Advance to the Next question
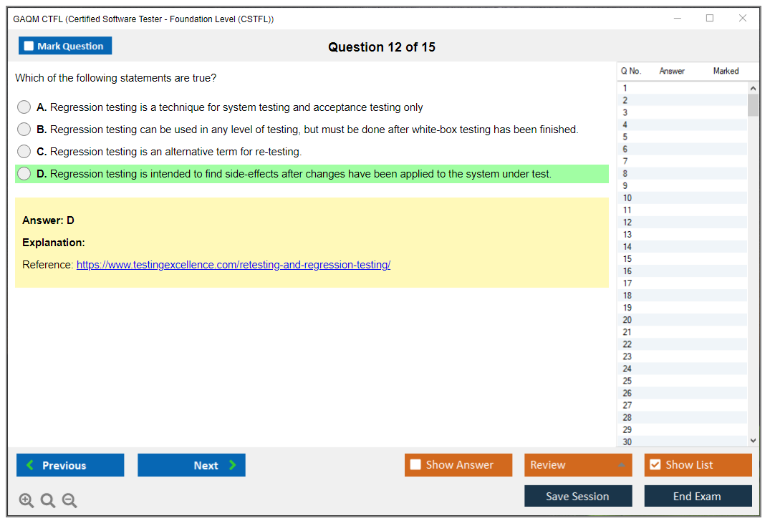Screen dimensions: 770x526 191,465
